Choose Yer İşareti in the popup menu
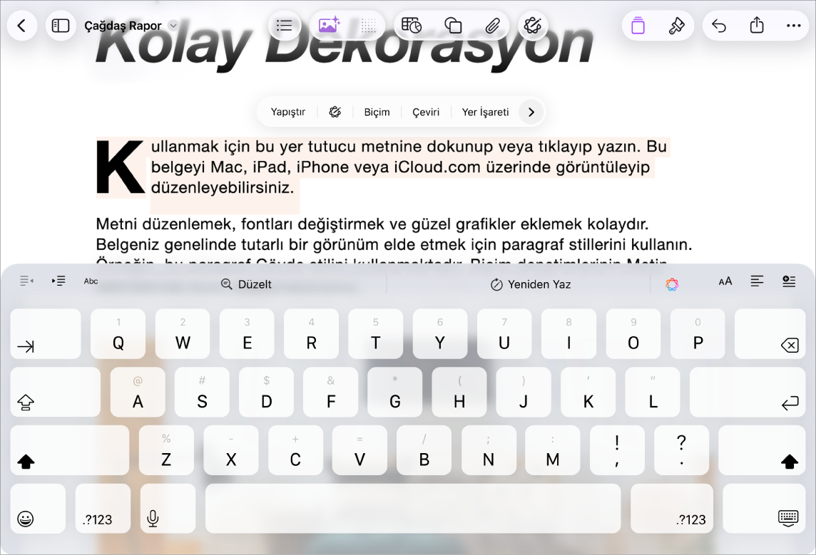The height and width of the screenshot is (555, 816). 485,113
